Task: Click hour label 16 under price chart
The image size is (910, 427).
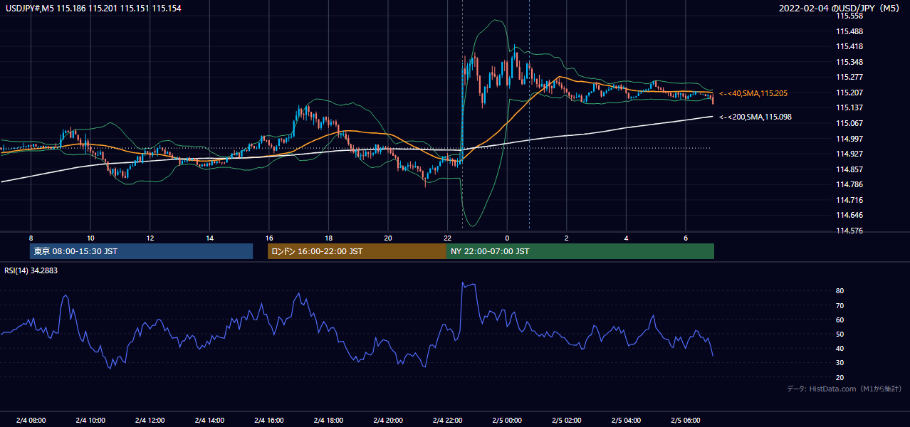Action: pyautogui.click(x=268, y=237)
